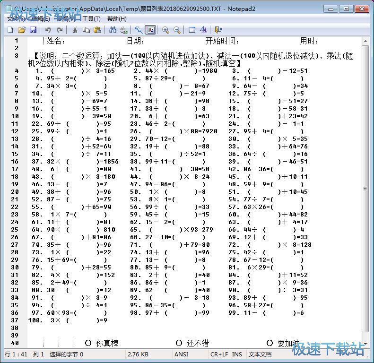This screenshot has width=374, height=363.
Task: Redo the last undone edit
Action: (x=60, y=30)
